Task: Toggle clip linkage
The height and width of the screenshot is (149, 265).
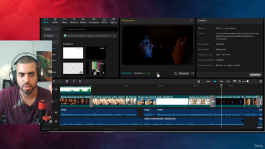Action: point(221,81)
